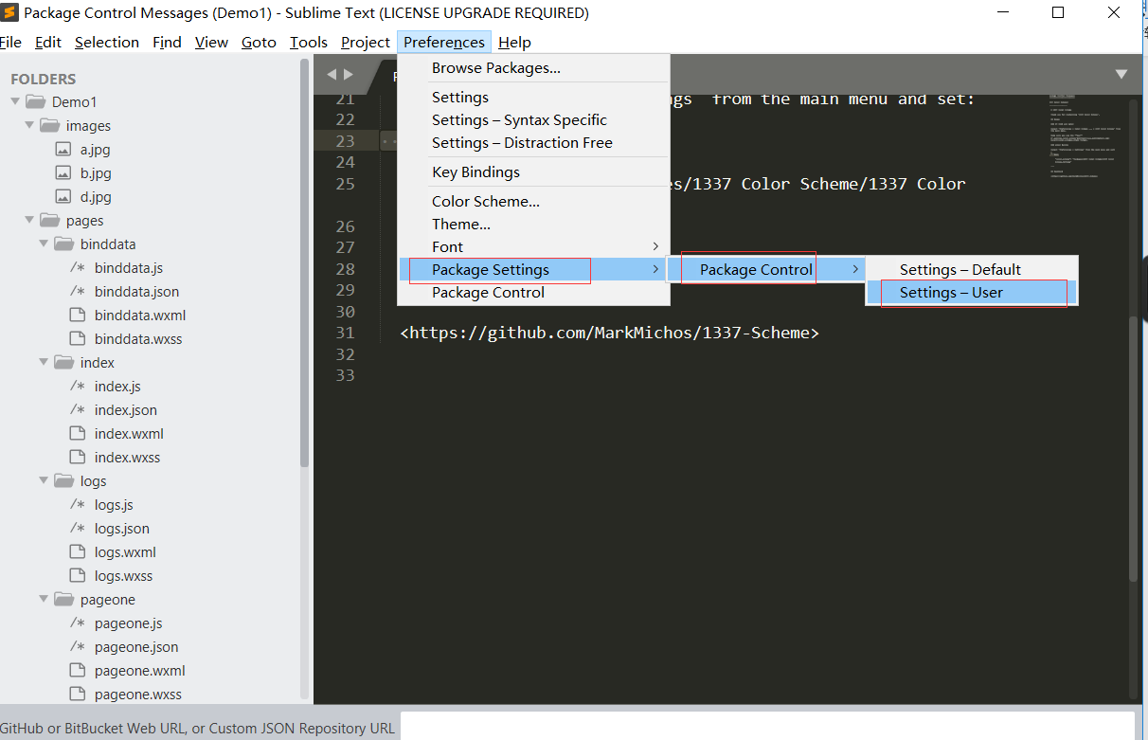
Task: Open the View menu
Action: click(211, 42)
